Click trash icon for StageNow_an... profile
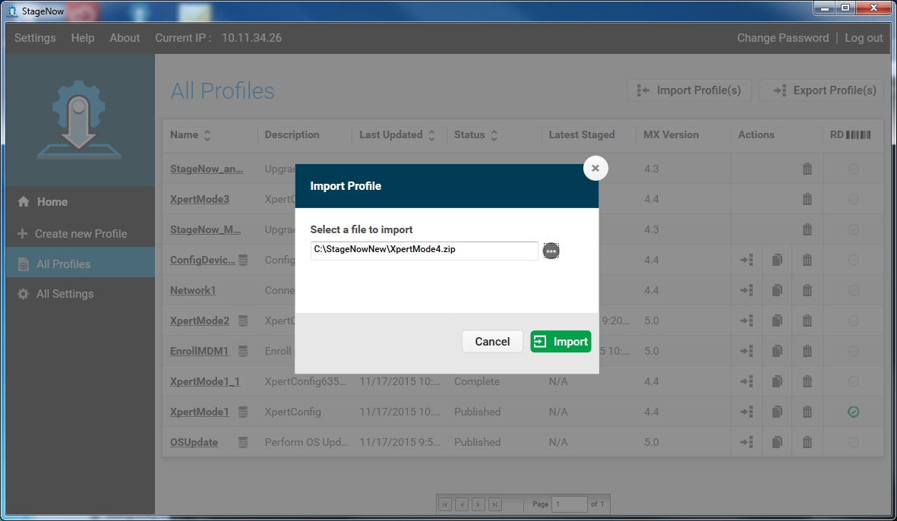Viewport: 897px width, 521px height. pyautogui.click(x=807, y=169)
